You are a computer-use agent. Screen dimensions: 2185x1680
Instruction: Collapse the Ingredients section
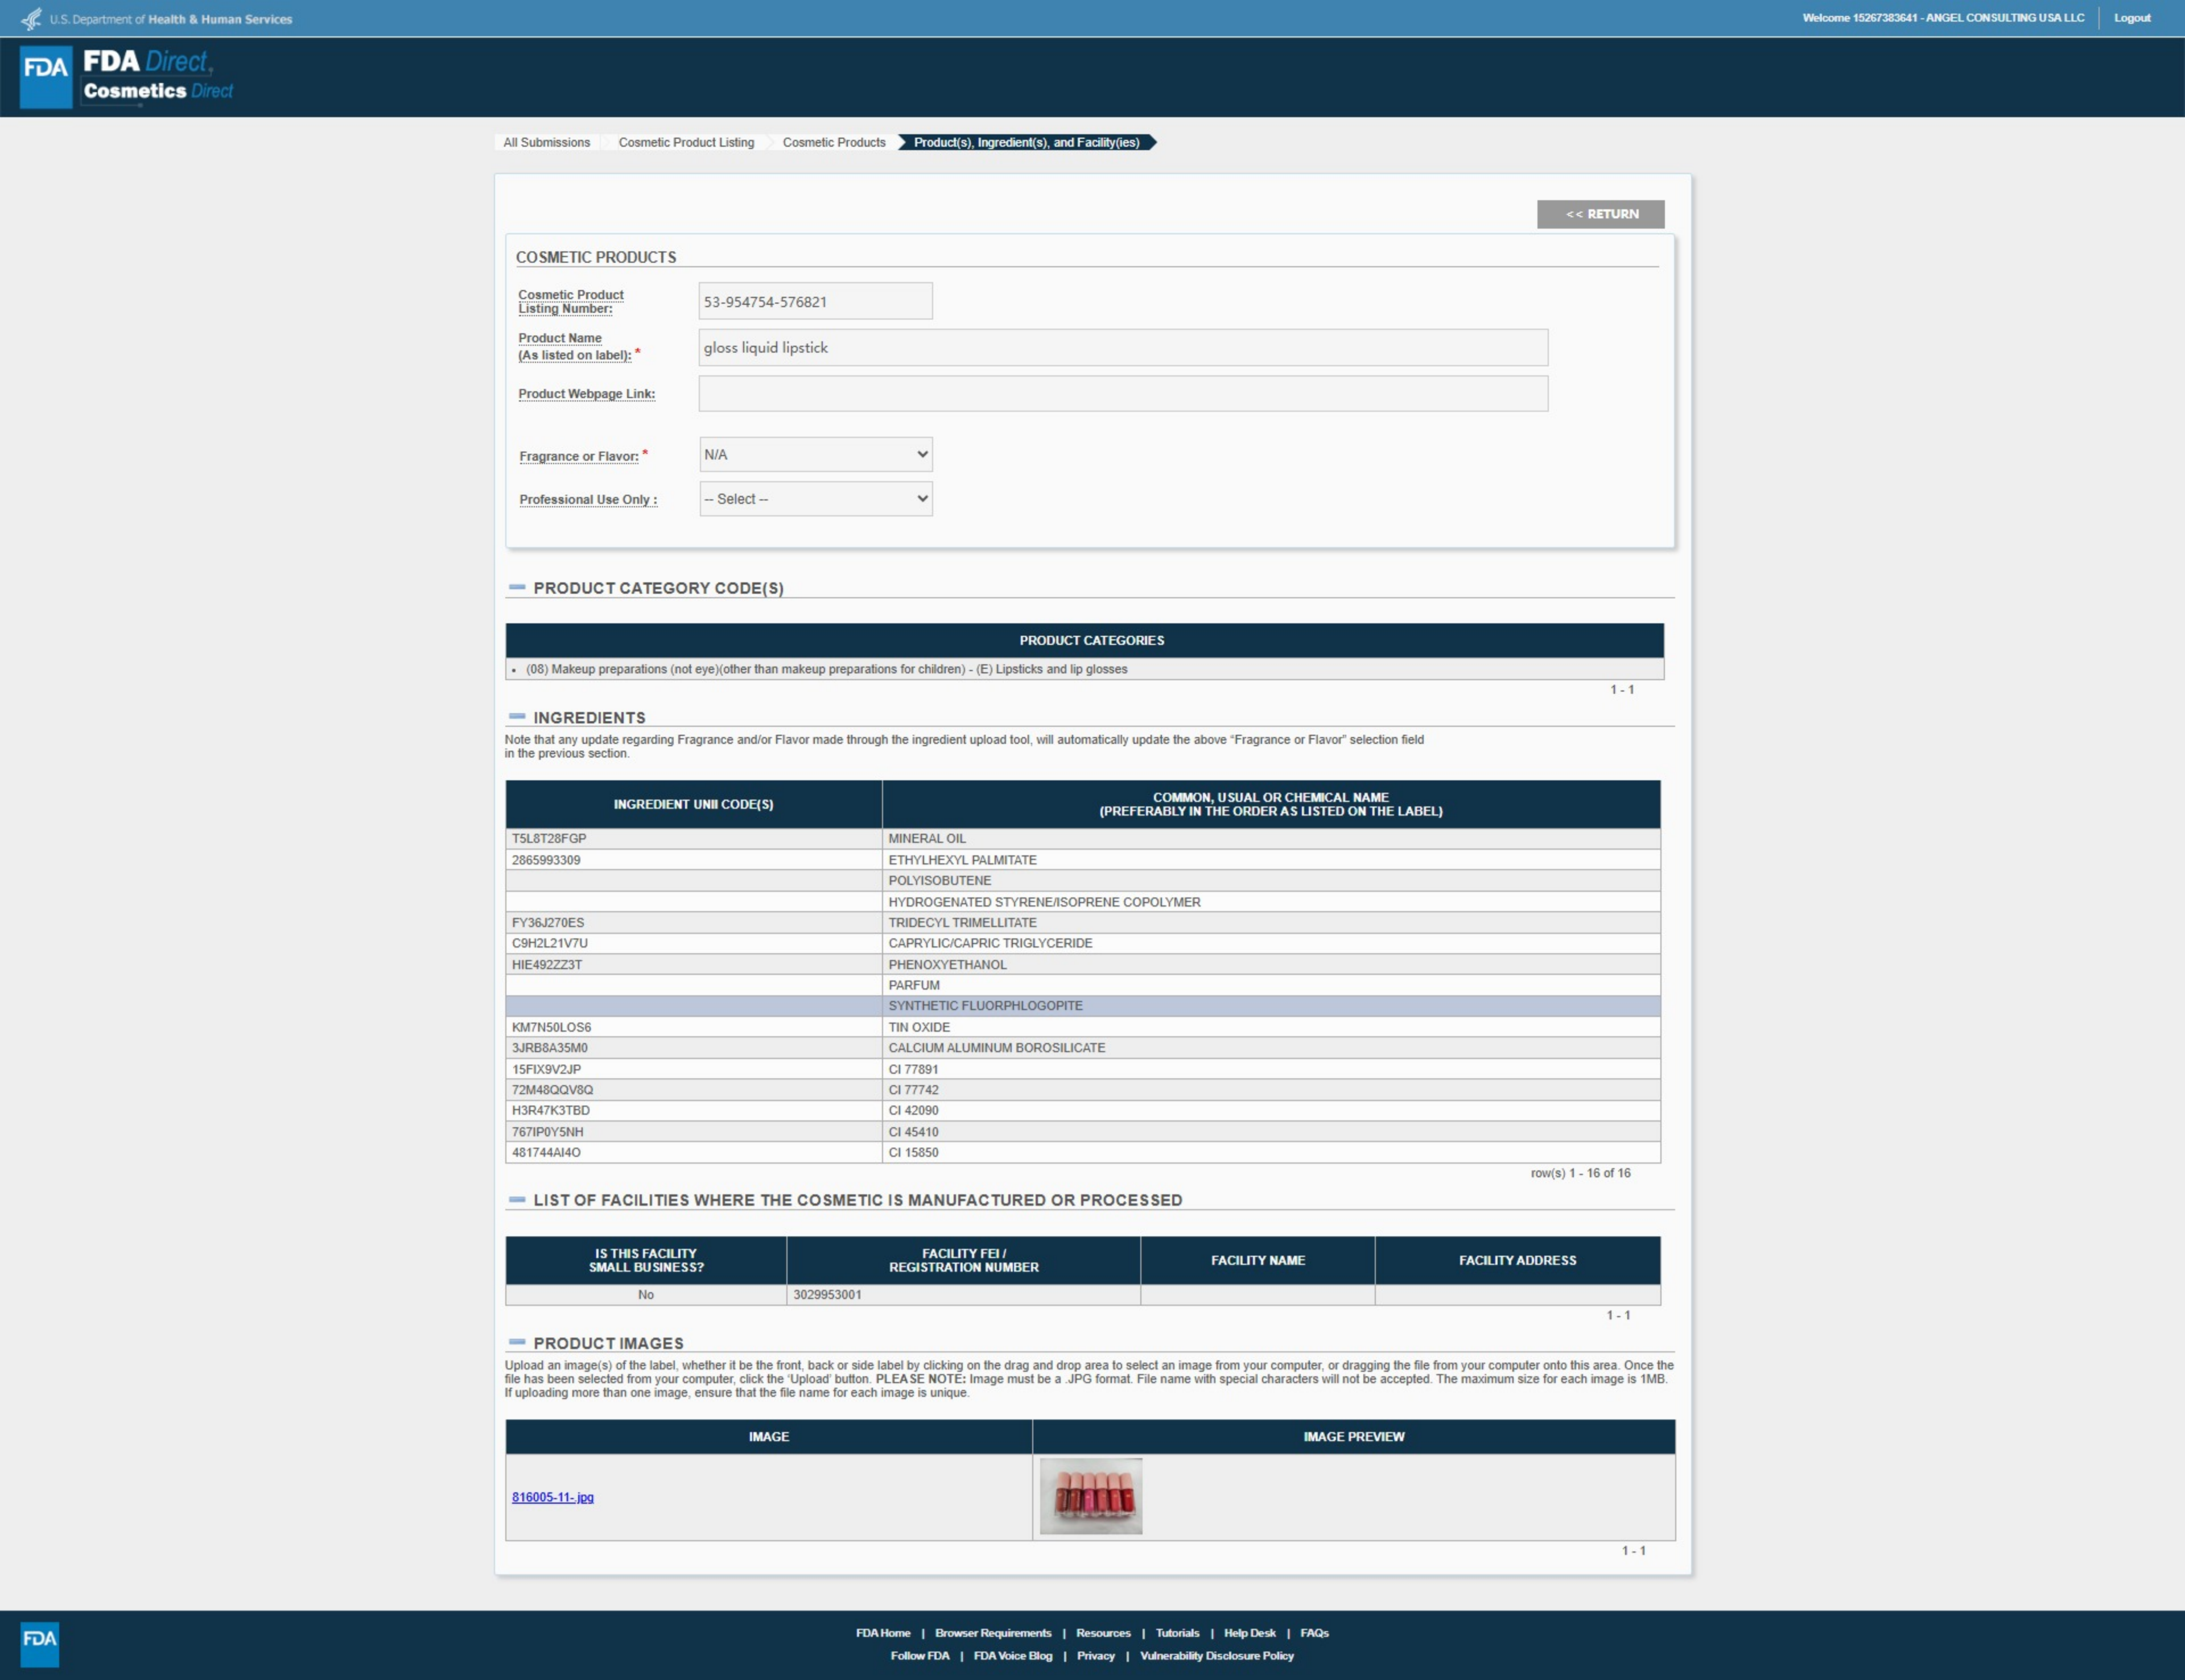(x=517, y=717)
